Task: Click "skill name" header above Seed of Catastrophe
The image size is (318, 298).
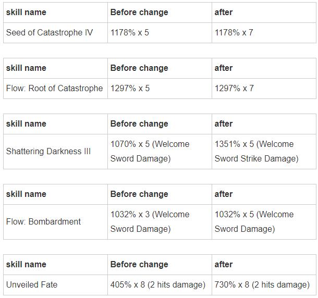Action: (x=26, y=12)
